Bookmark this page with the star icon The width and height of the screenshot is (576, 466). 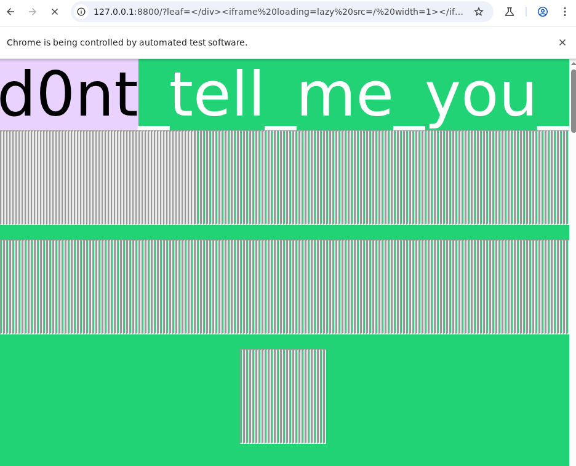click(478, 12)
